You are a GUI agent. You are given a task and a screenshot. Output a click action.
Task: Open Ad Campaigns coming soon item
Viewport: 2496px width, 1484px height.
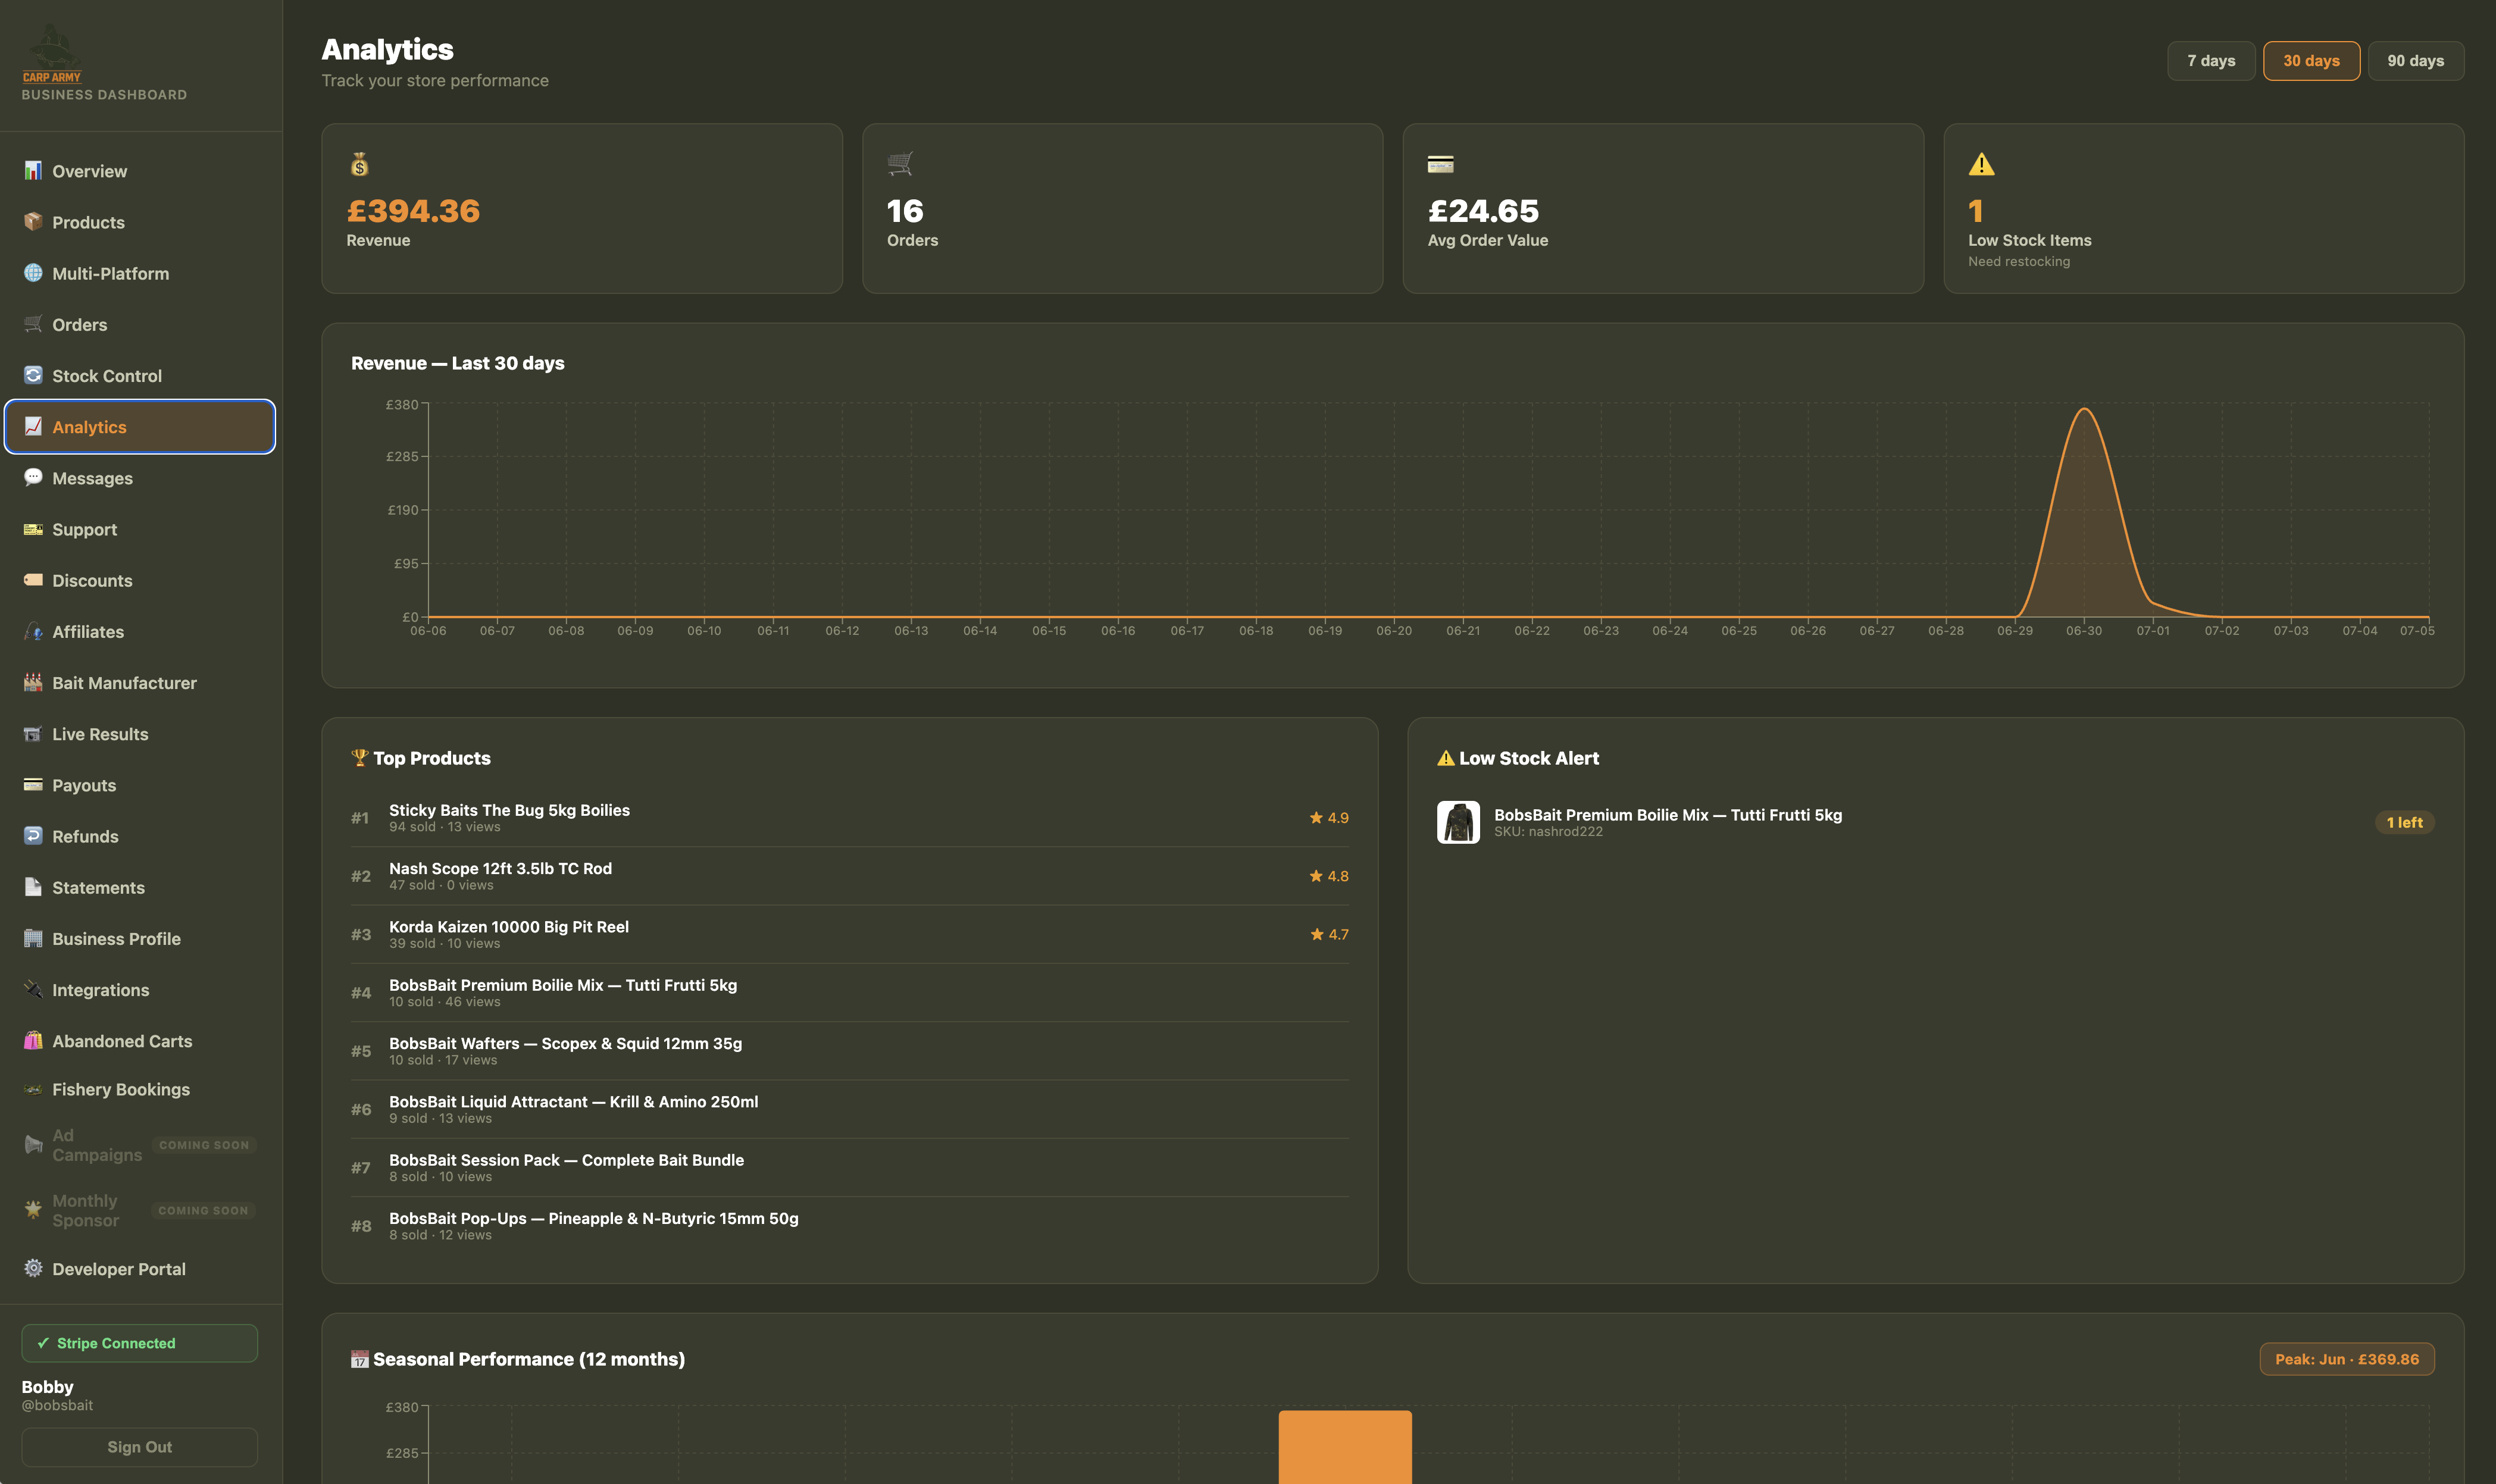pos(140,1144)
